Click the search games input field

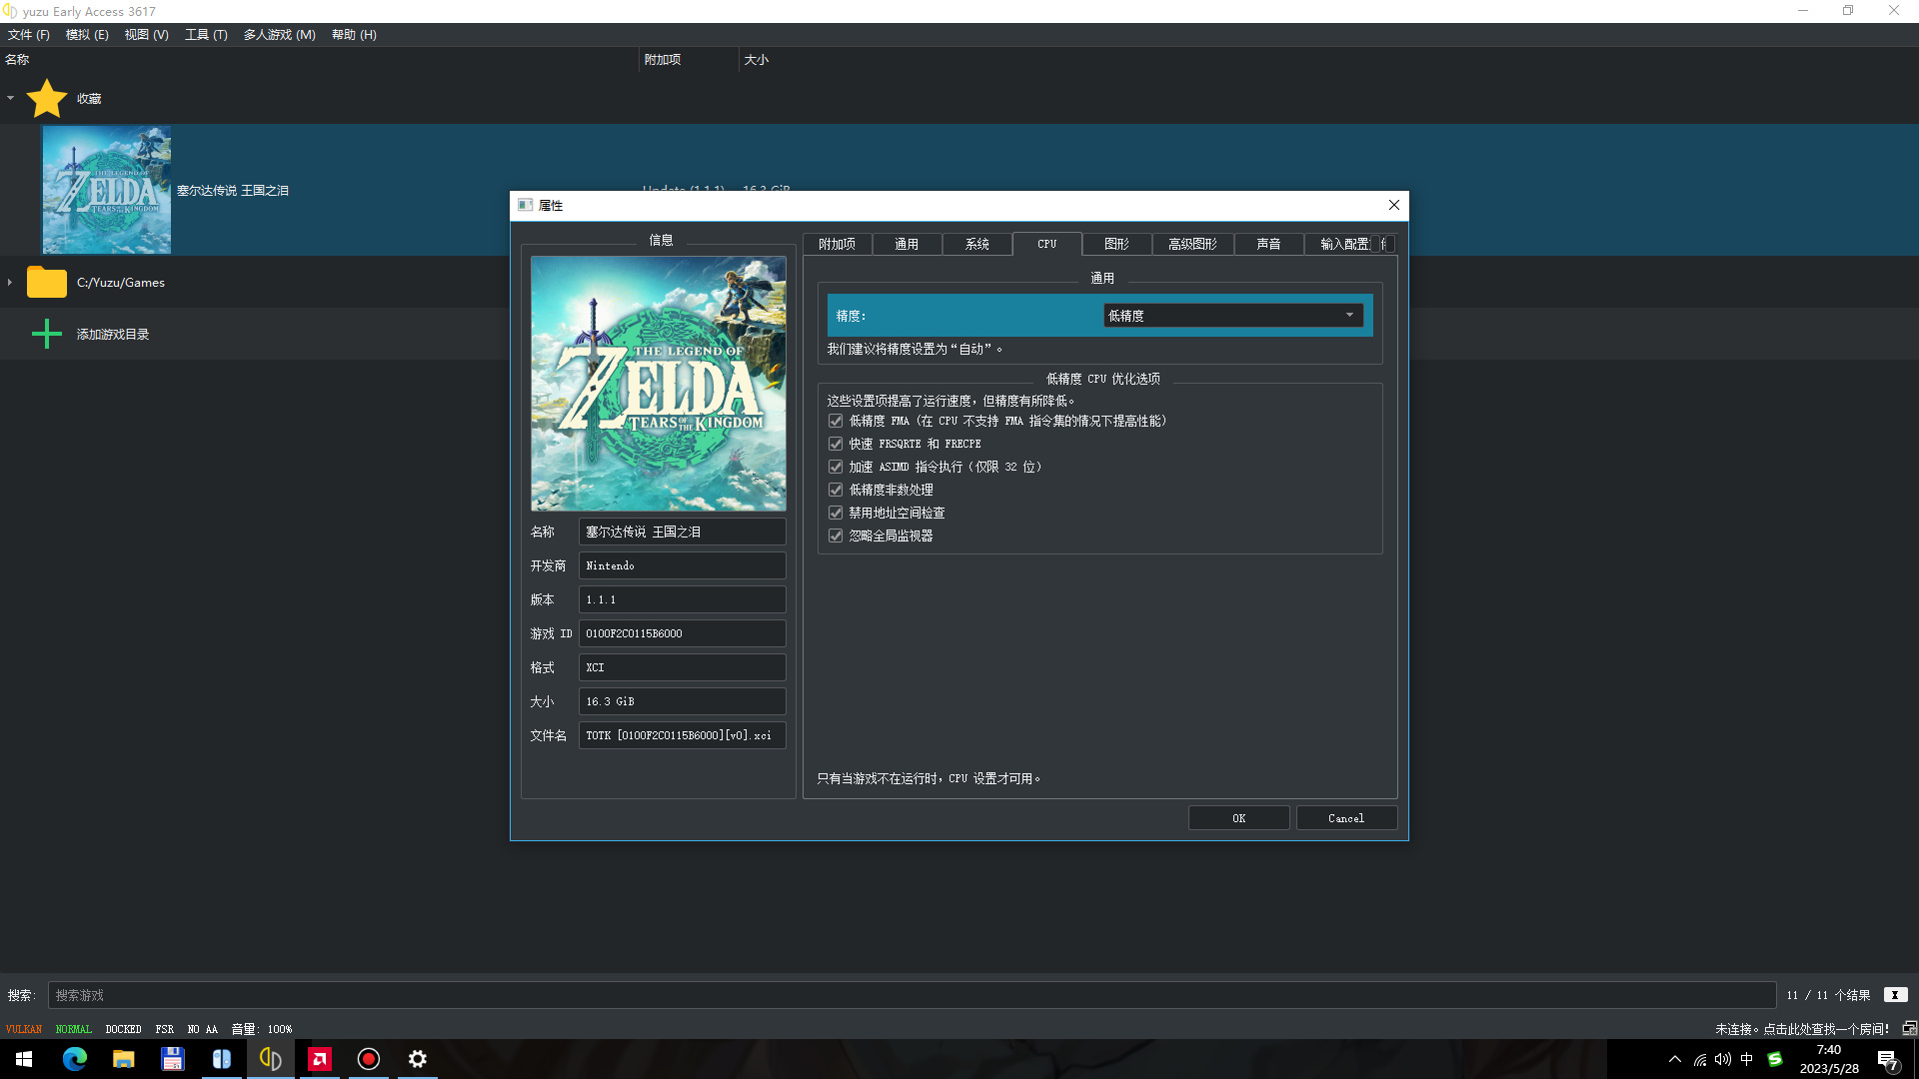point(912,995)
